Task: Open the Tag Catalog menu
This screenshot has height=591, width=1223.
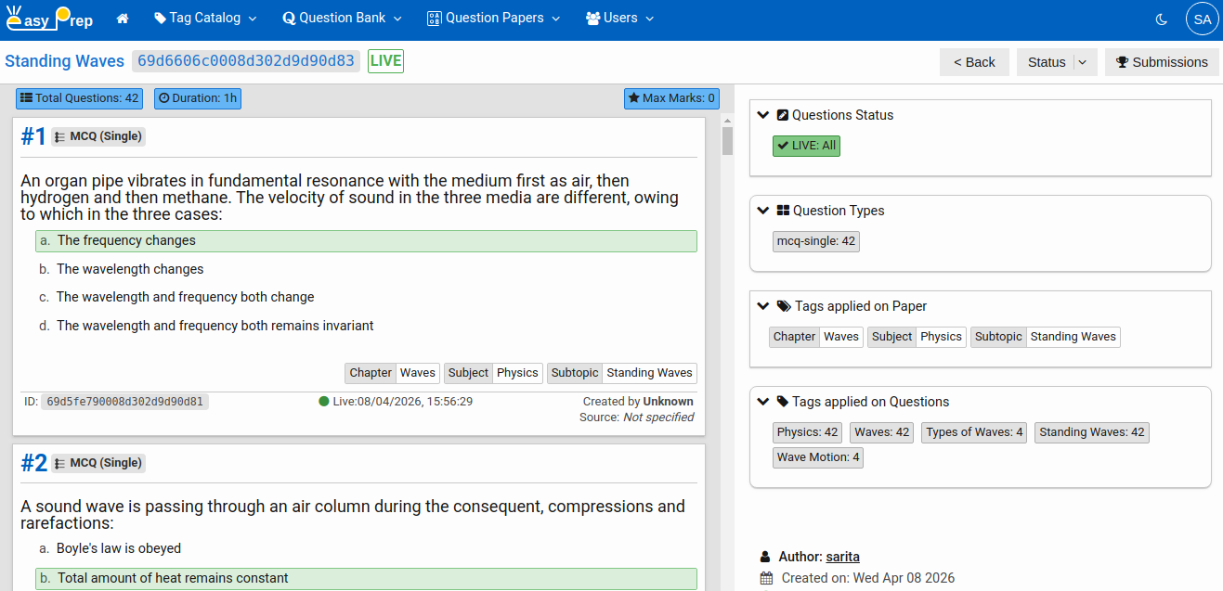Action: click(x=205, y=19)
